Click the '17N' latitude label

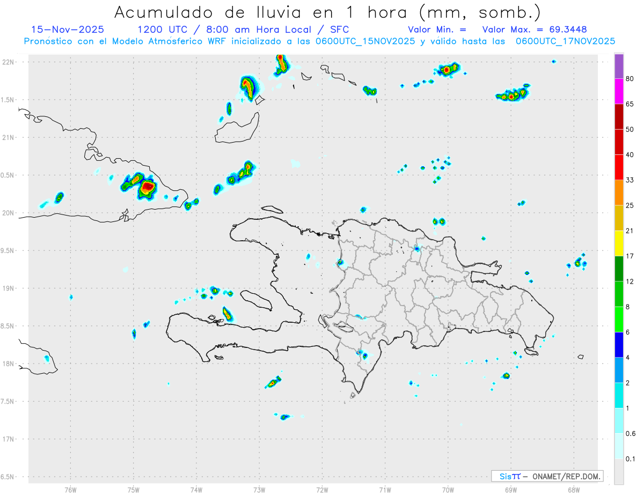(x=8, y=439)
